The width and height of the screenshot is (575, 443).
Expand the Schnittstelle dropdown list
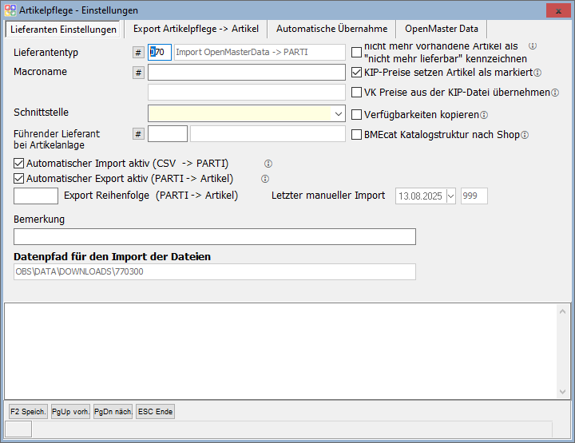pyautogui.click(x=339, y=113)
